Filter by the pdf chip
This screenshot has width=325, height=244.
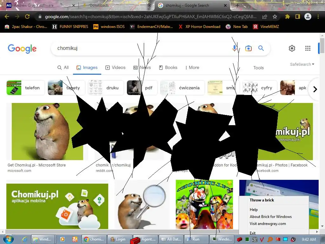coord(142,88)
